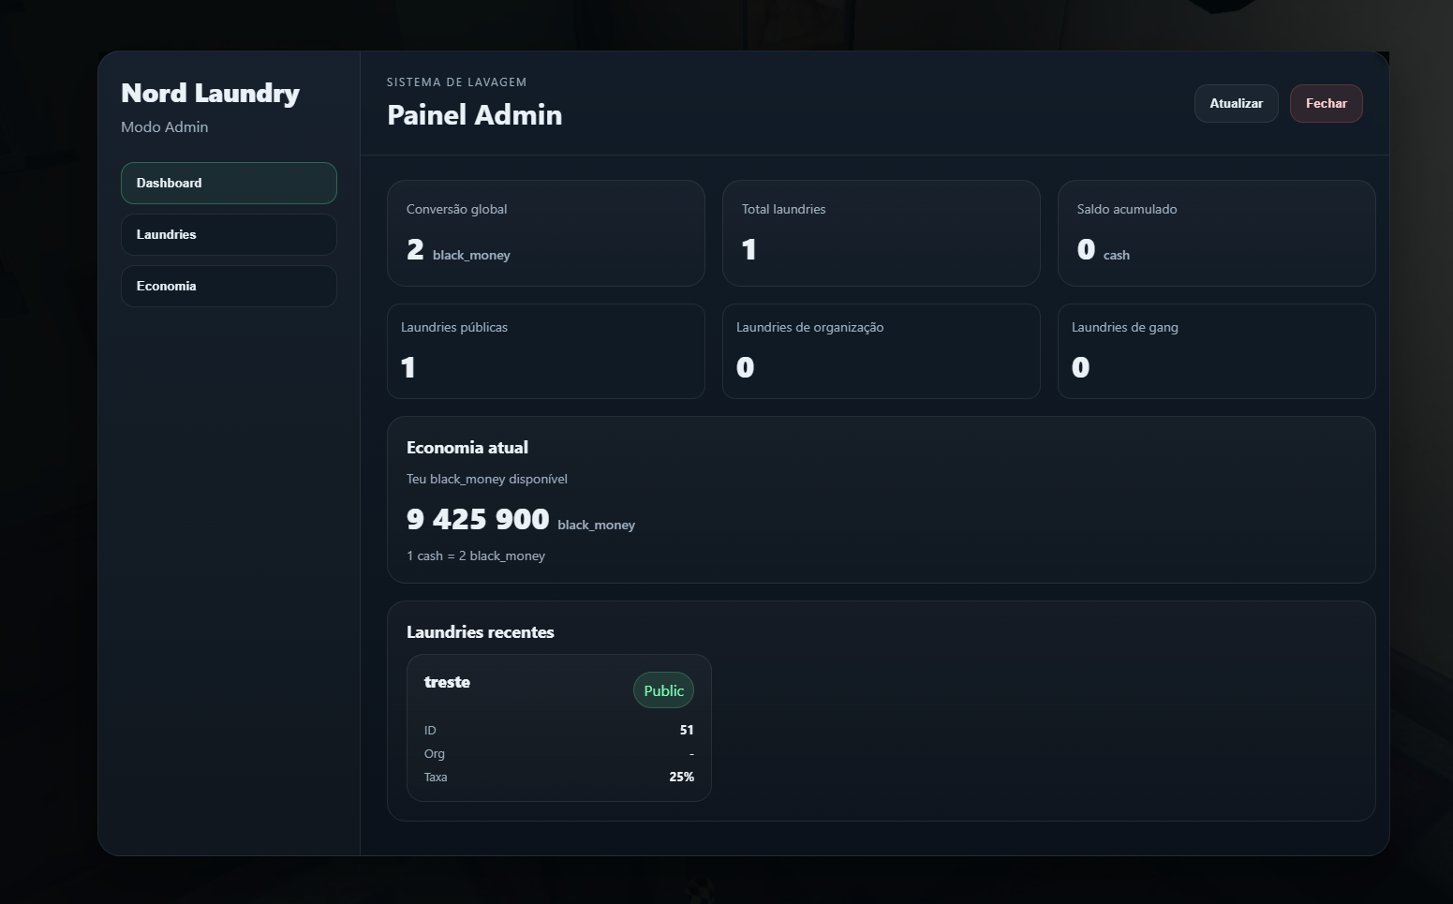1453x904 pixels.
Task: Click the Modo Admin subtitle
Action: [165, 126]
